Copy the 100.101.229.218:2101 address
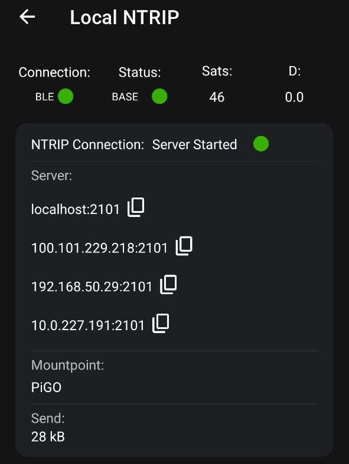The image size is (349, 464). click(x=184, y=246)
